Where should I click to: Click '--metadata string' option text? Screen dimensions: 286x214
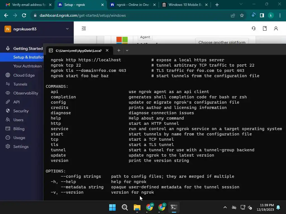coord(82,187)
